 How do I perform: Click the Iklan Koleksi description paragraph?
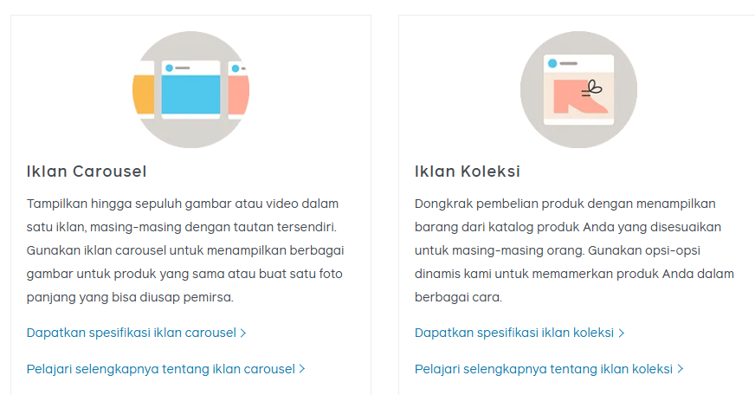click(573, 250)
